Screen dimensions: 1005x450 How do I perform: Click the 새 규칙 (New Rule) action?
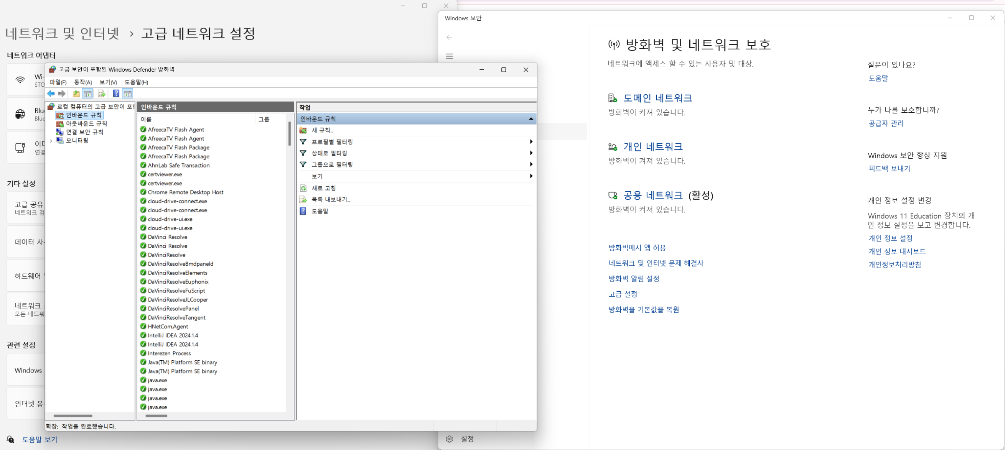point(322,130)
